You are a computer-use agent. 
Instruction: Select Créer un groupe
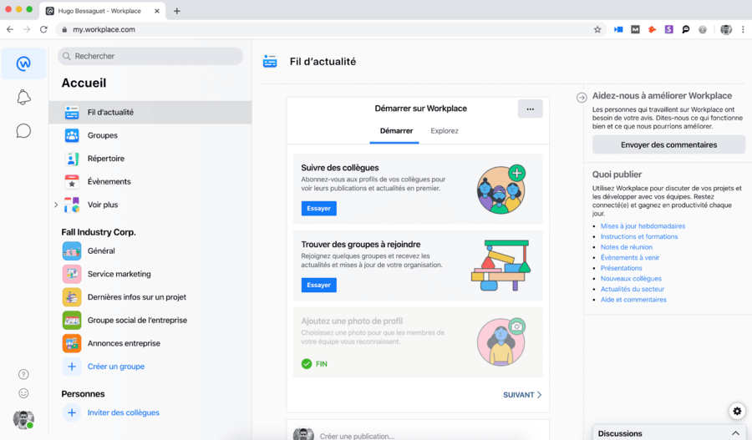115,367
